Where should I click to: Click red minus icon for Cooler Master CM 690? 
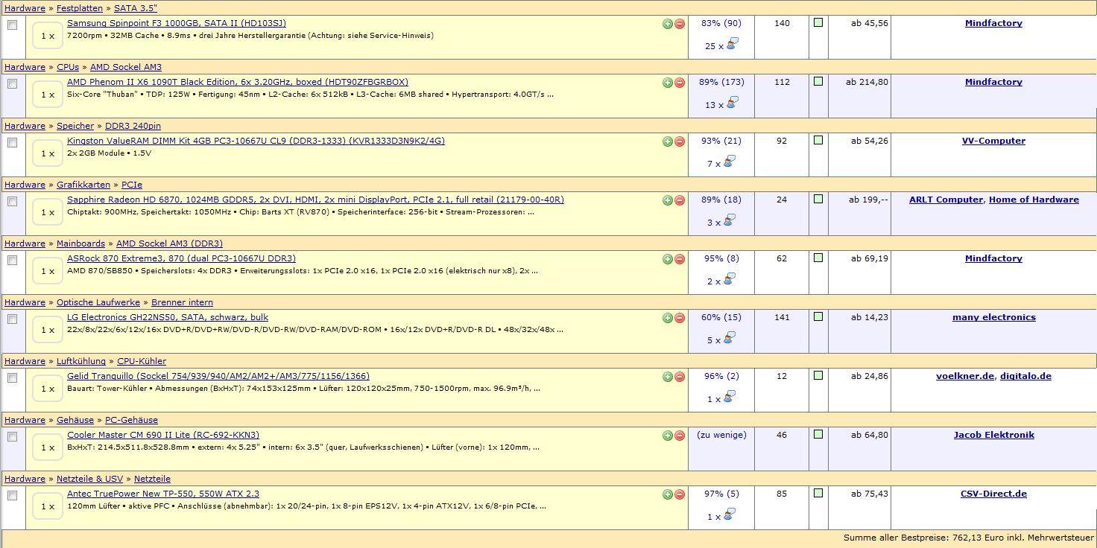pyautogui.click(x=680, y=436)
